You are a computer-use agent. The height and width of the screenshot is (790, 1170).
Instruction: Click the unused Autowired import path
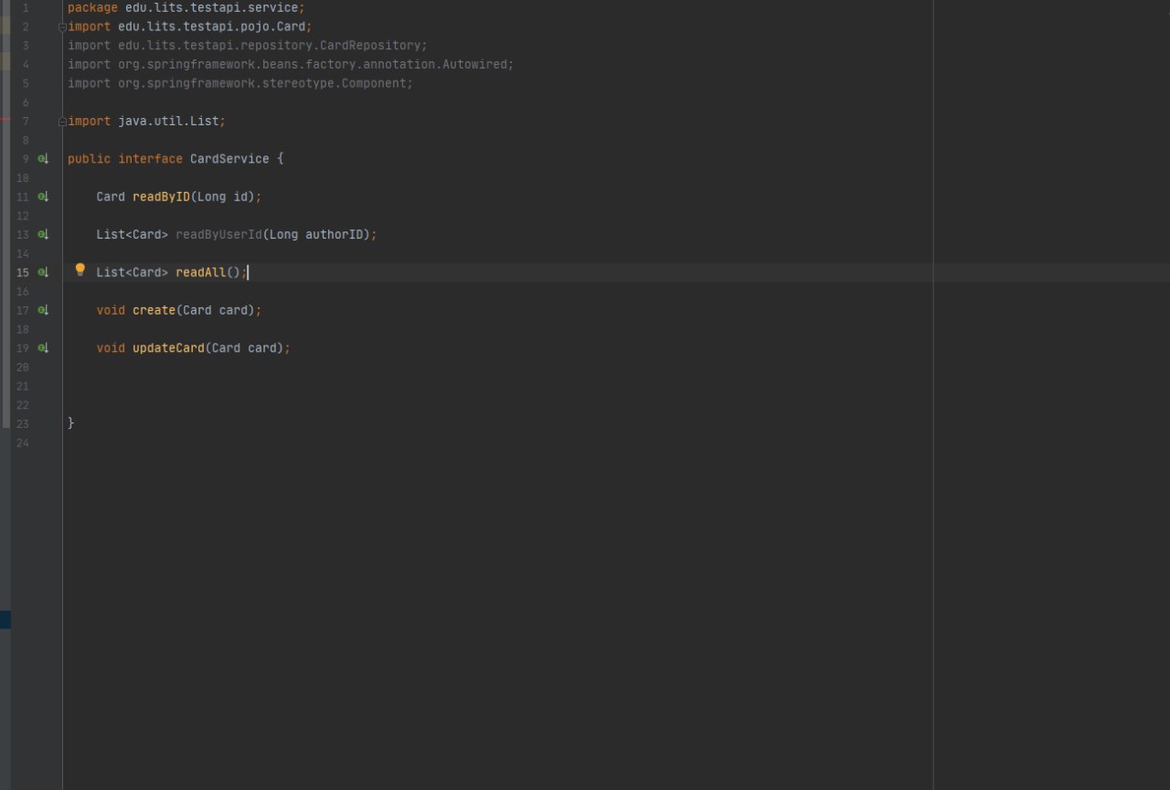[x=313, y=65]
